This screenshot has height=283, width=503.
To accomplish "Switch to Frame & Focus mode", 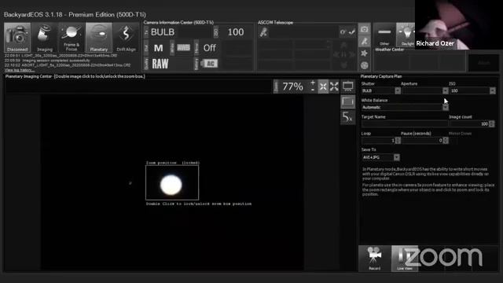I will pyautogui.click(x=72, y=37).
